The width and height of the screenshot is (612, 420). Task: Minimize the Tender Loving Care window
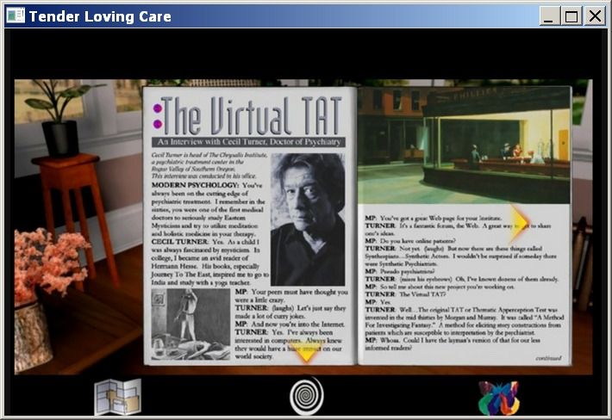pos(550,16)
